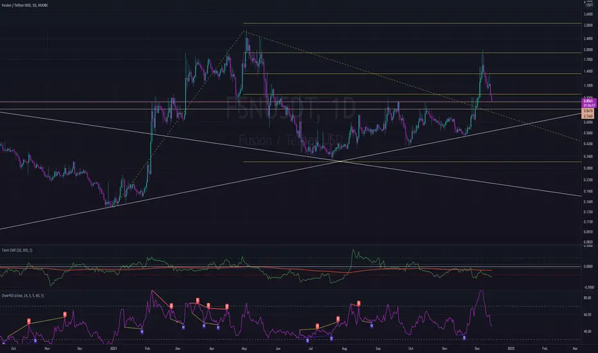
Task: Click the 0.2800 price axis value
Action: [x=588, y=168]
